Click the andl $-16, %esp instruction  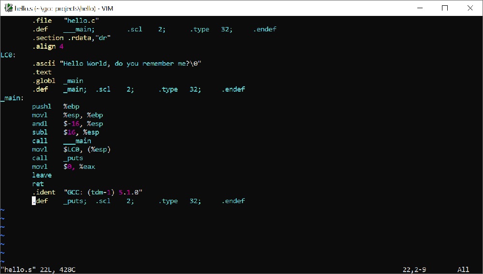point(68,123)
